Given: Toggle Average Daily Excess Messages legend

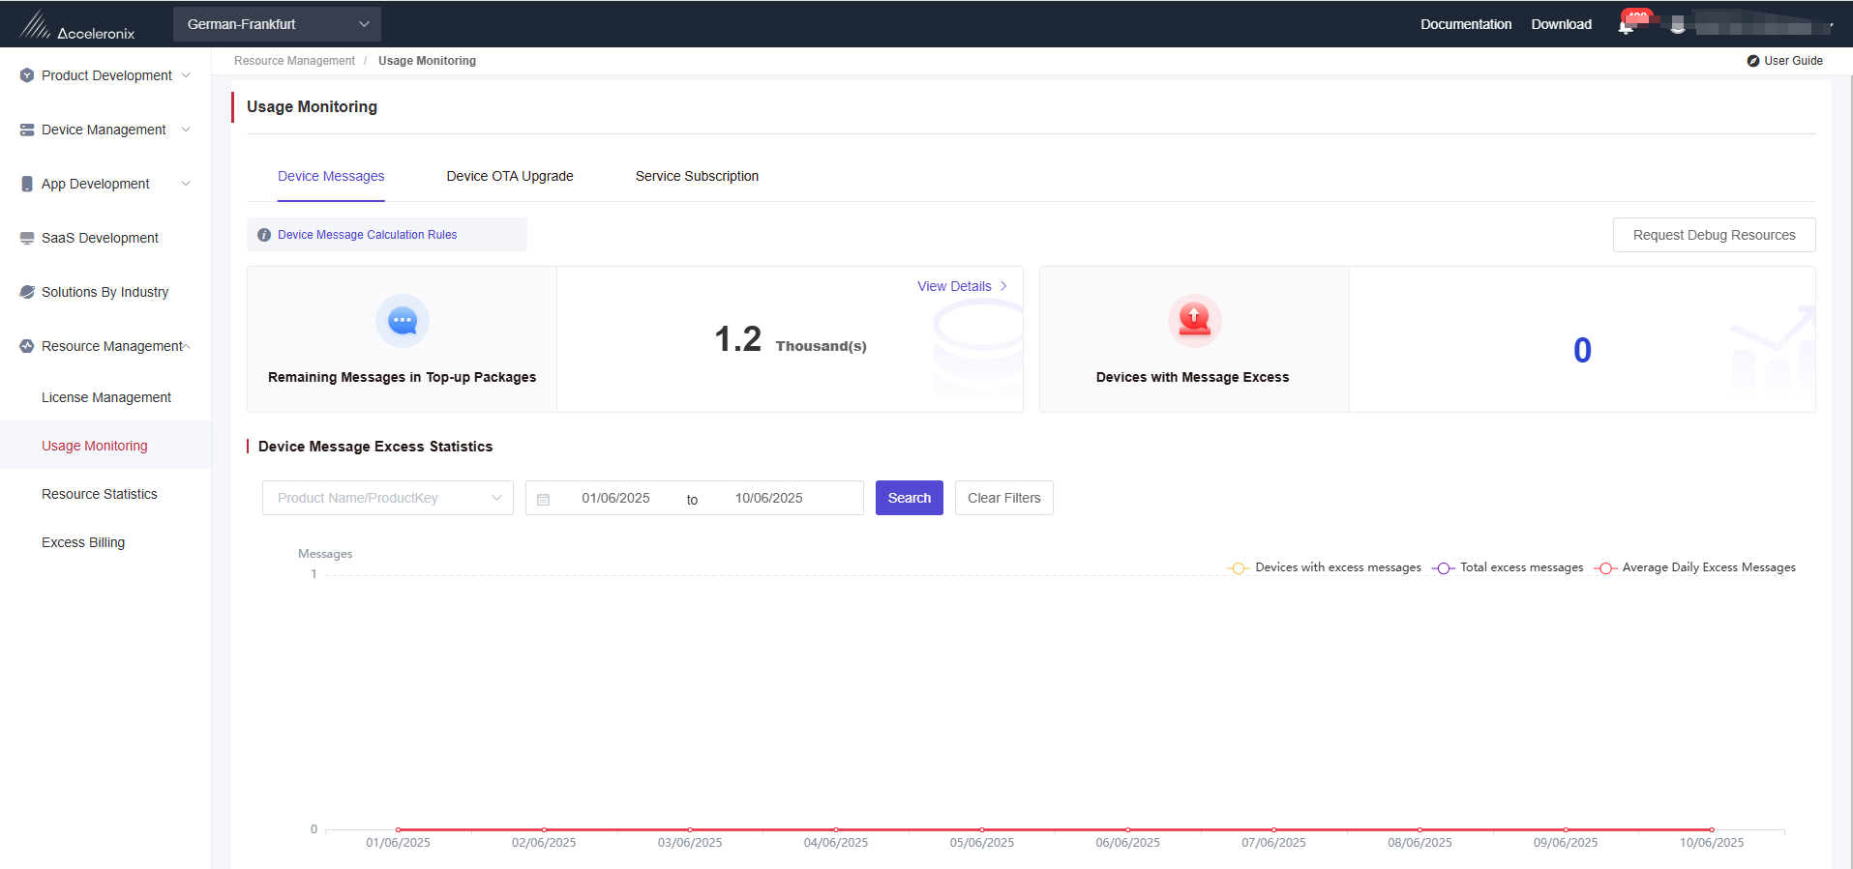Looking at the screenshot, I should click(x=1695, y=567).
